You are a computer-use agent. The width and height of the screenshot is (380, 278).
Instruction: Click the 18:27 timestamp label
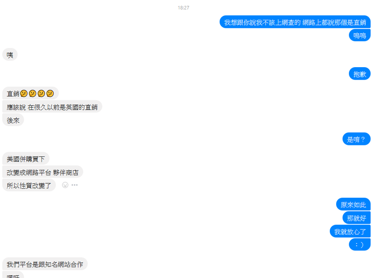tap(183, 8)
